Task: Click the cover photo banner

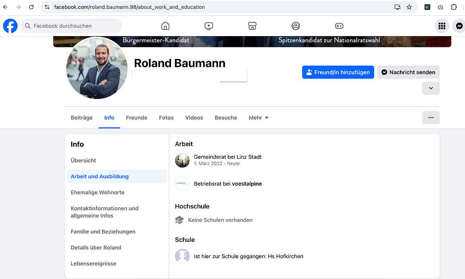Action: pyautogui.click(x=252, y=41)
